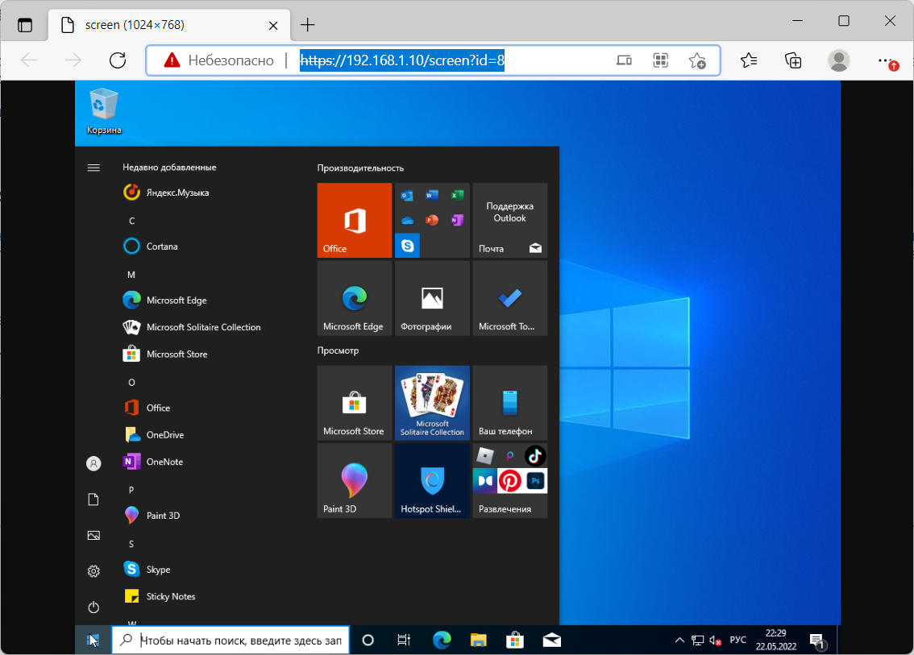Select the browser address bar URL

coord(402,60)
